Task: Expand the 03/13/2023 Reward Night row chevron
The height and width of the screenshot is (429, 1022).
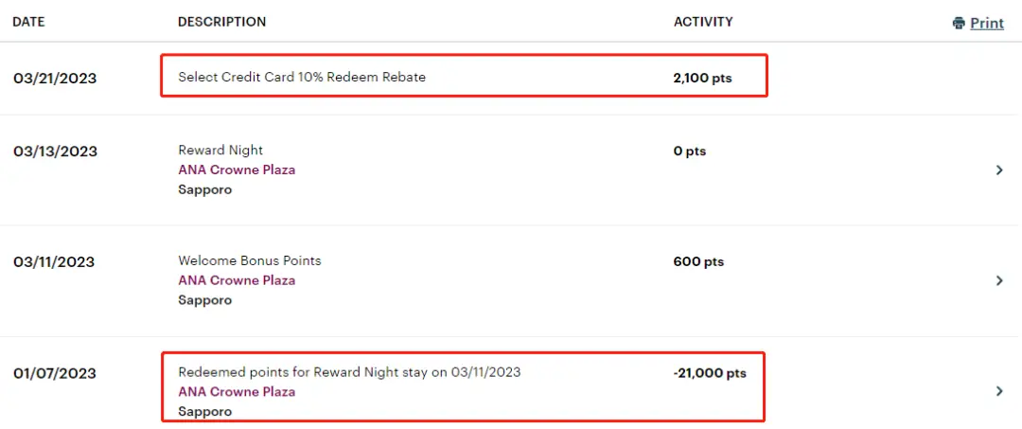Action: (999, 170)
